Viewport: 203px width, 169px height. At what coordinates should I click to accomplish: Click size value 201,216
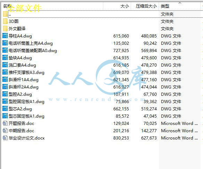pos(121,130)
